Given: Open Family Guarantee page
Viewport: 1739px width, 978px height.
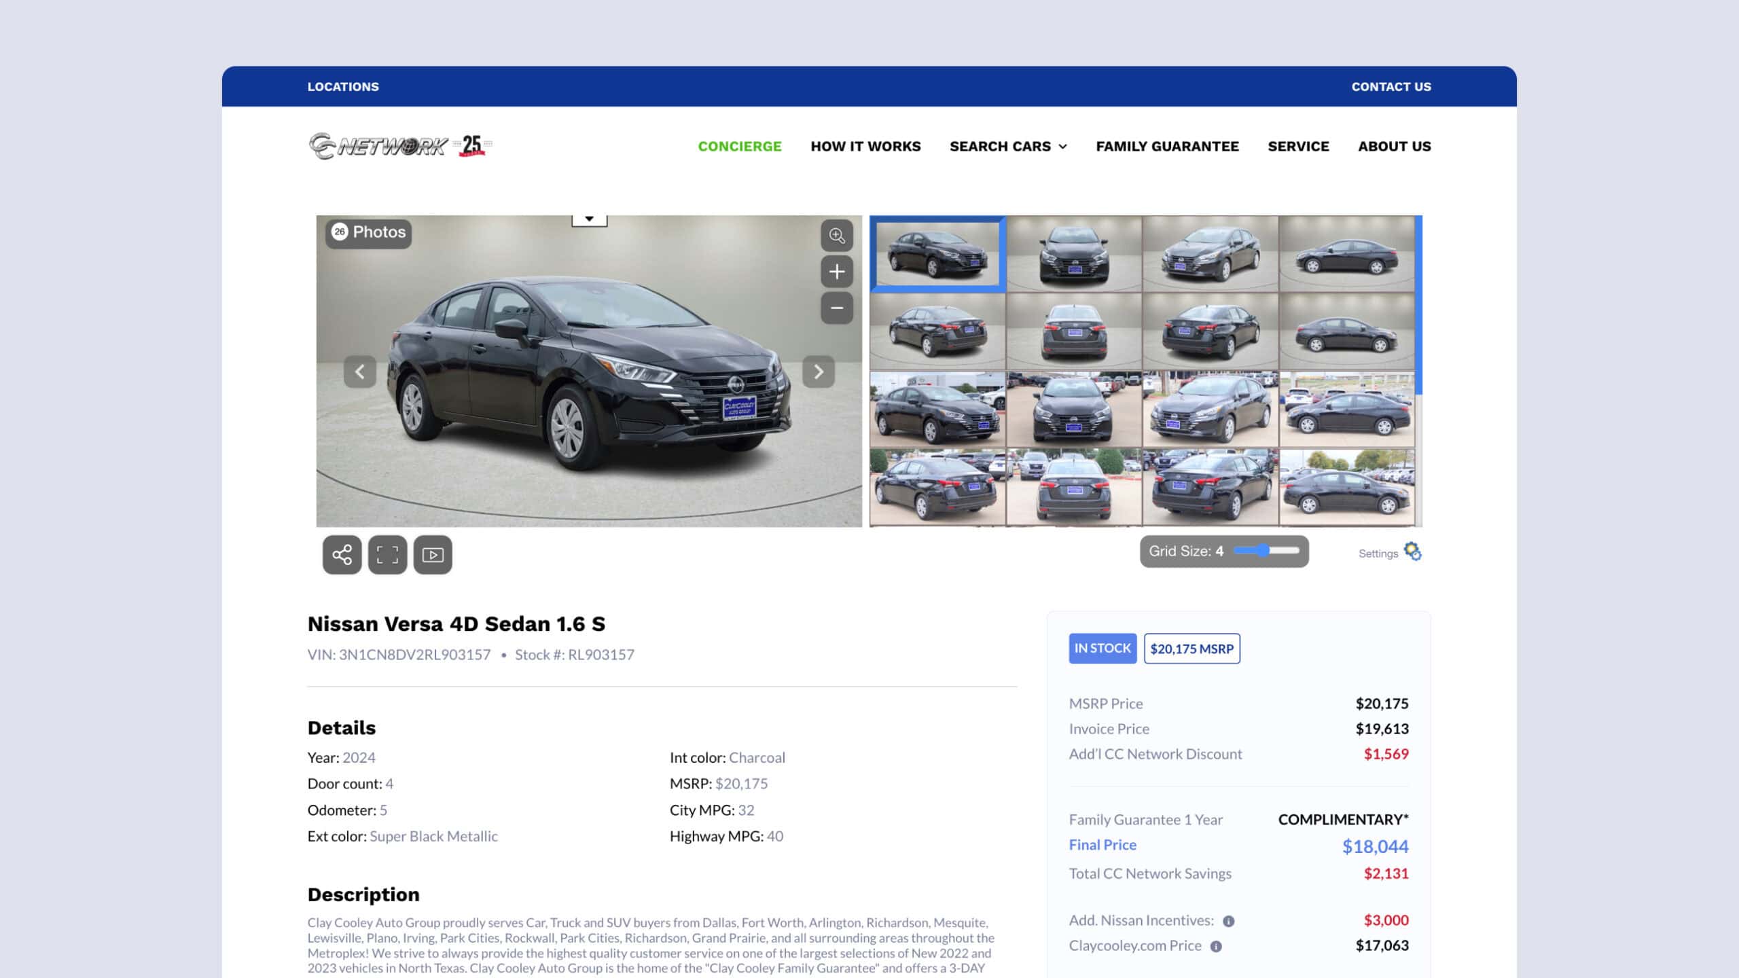Looking at the screenshot, I should pyautogui.click(x=1167, y=146).
